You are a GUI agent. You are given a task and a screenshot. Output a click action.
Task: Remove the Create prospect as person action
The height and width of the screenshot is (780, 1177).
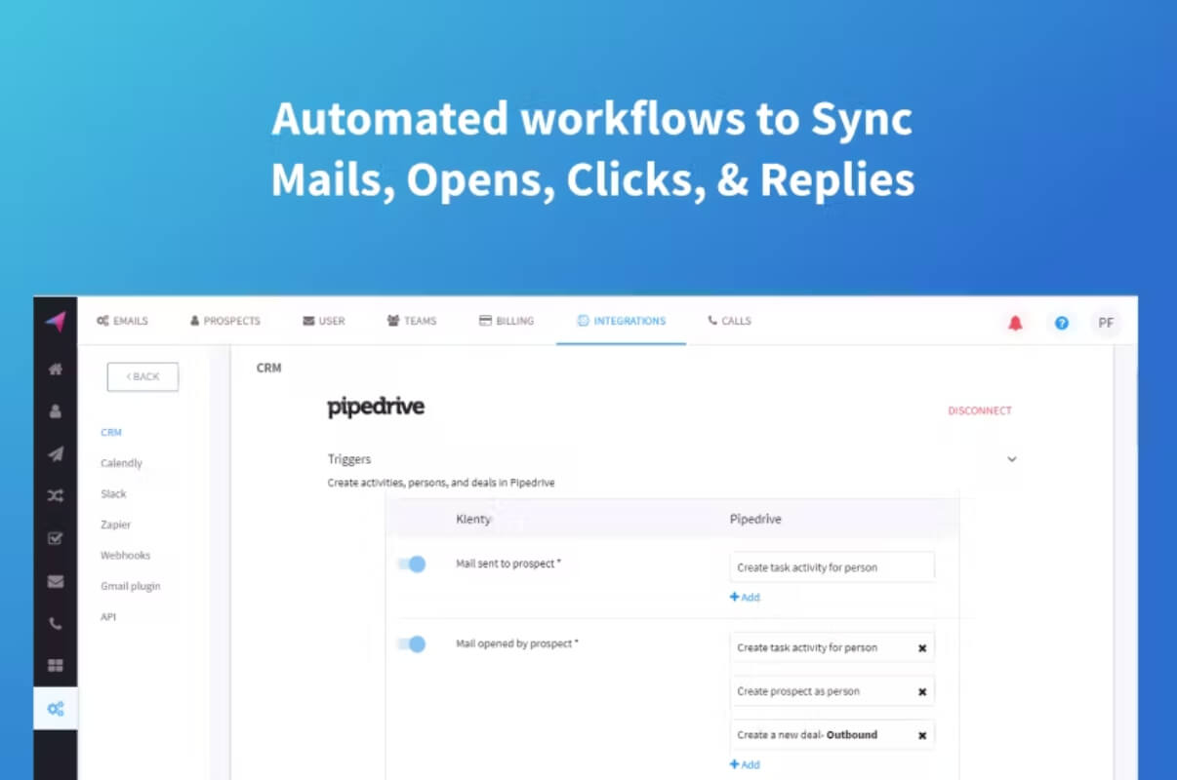[922, 691]
